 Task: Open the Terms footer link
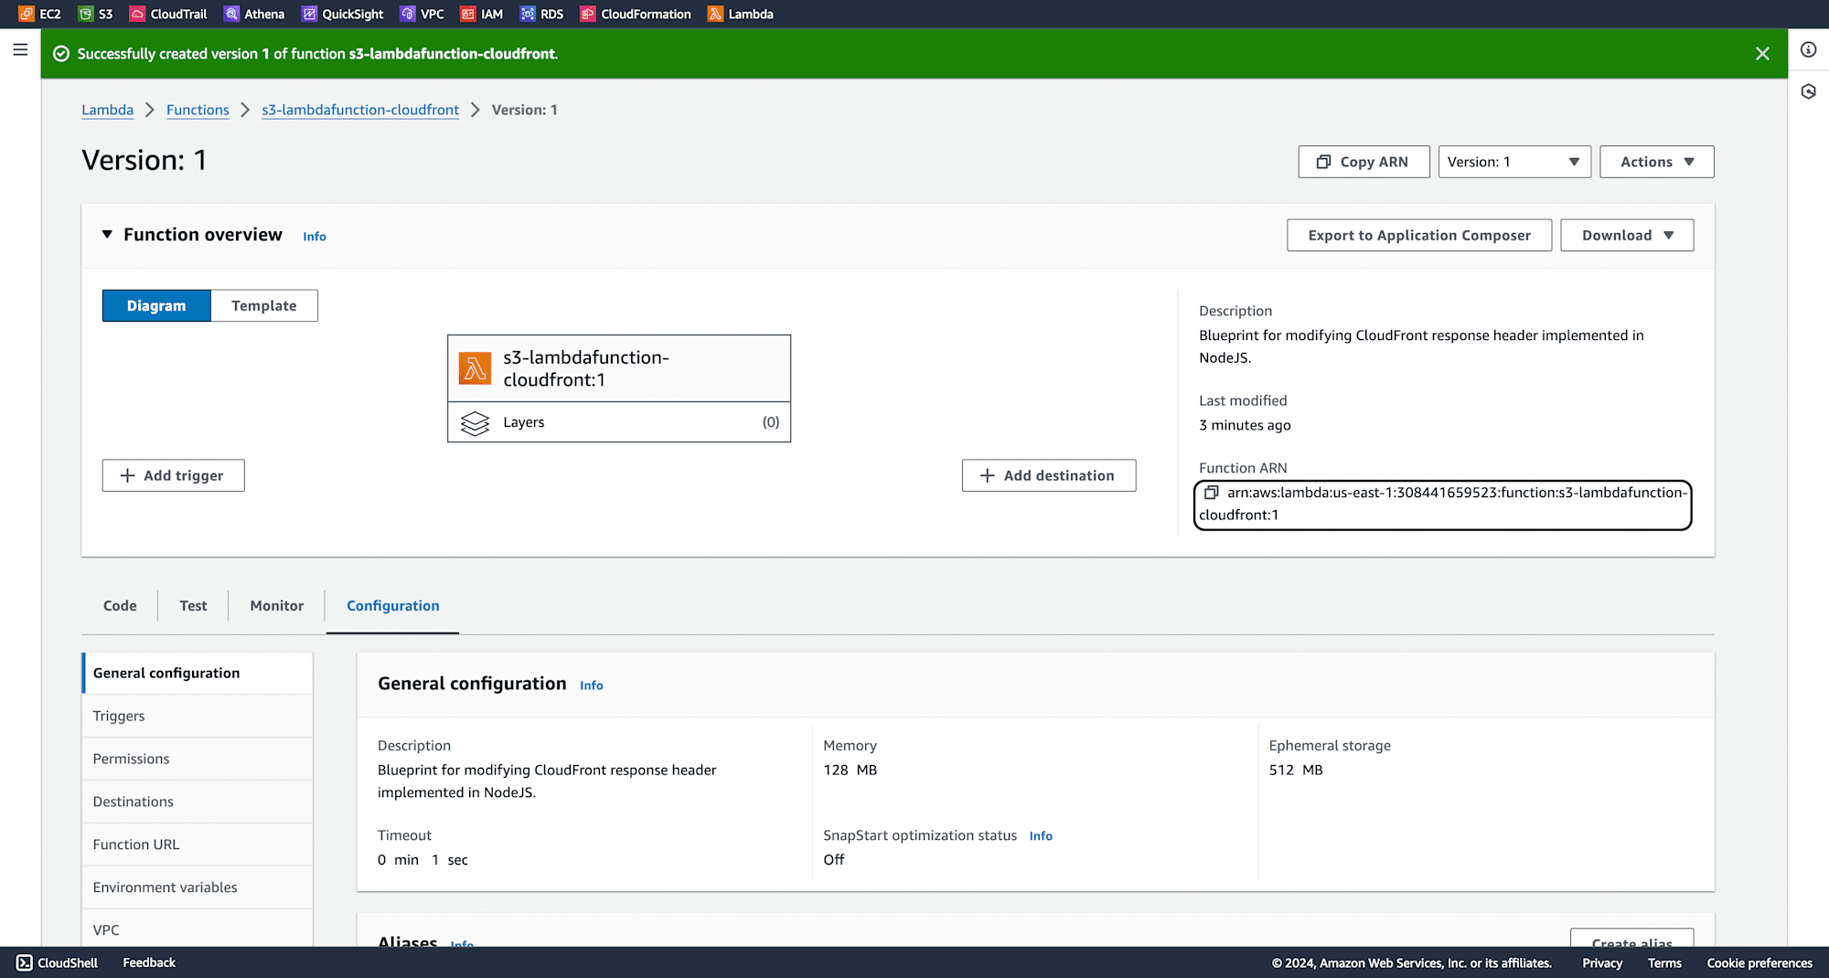[x=1664, y=963]
